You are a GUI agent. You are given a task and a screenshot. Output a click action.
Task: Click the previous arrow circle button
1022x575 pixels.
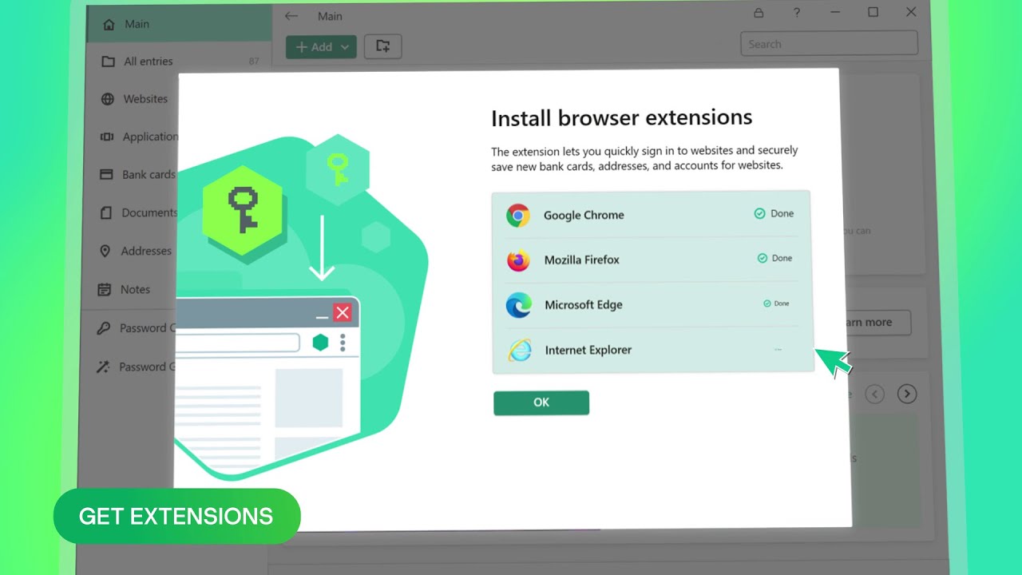coord(875,394)
